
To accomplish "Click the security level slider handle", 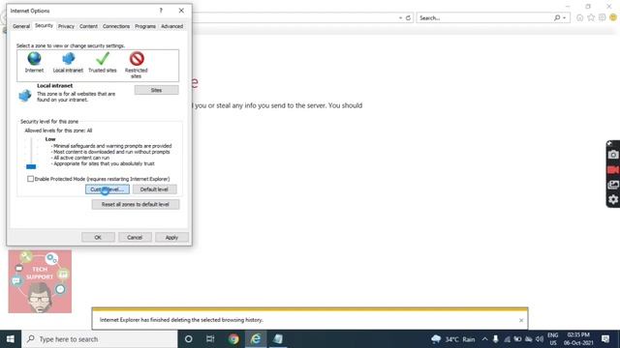I will pos(31,166).
